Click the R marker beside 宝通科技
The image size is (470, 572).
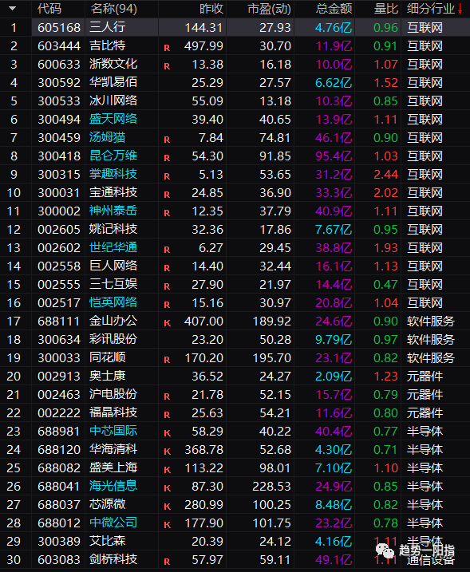167,195
